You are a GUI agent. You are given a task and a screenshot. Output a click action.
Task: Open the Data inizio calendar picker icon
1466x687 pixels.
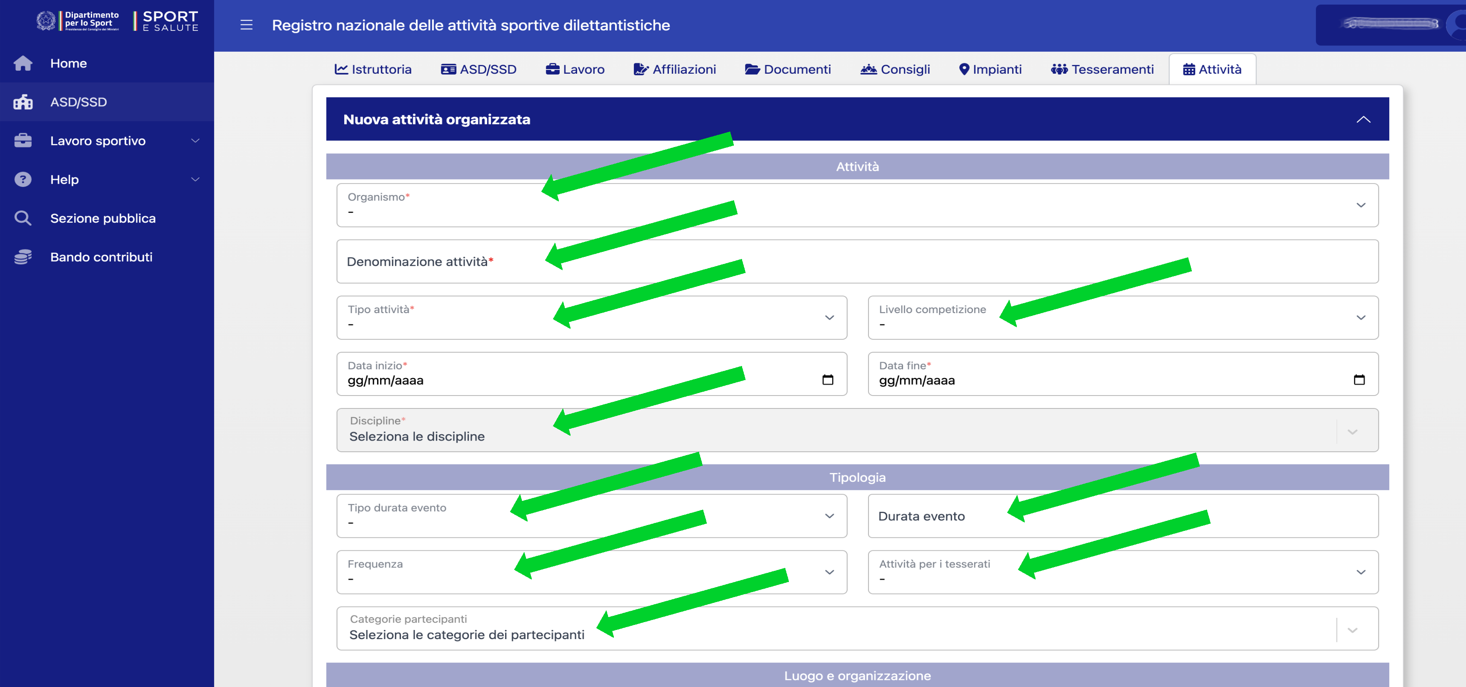coord(828,380)
